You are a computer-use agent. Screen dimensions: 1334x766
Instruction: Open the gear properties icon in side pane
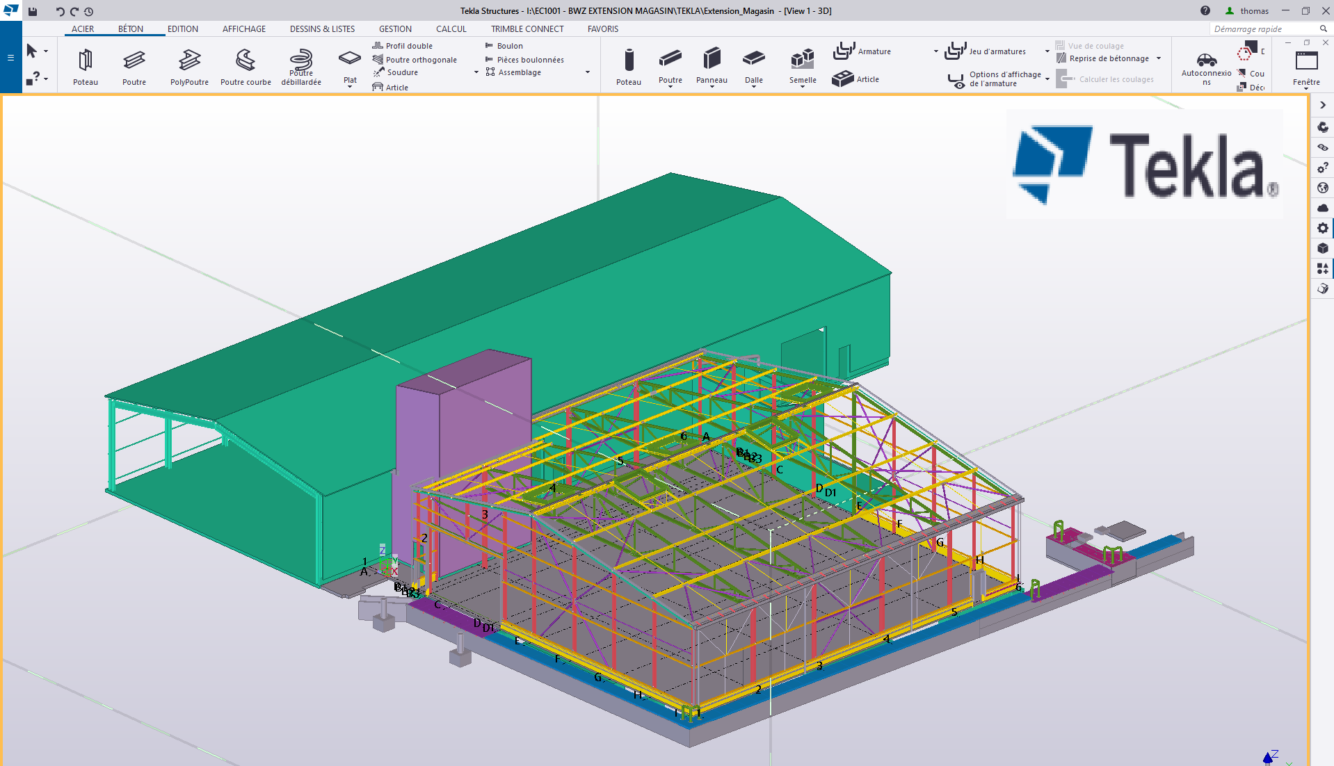1323,228
